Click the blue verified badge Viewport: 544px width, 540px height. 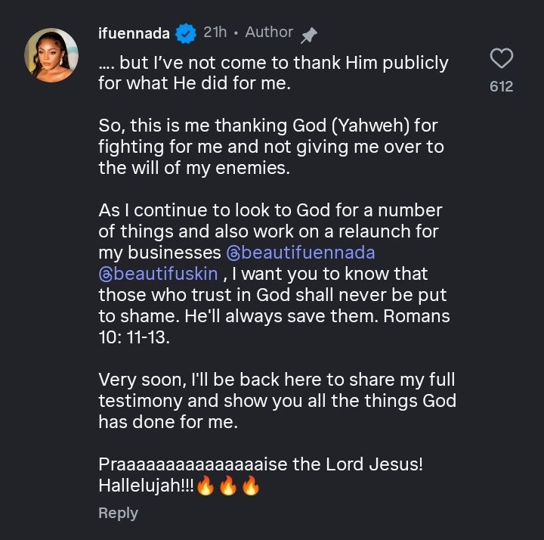coord(186,33)
